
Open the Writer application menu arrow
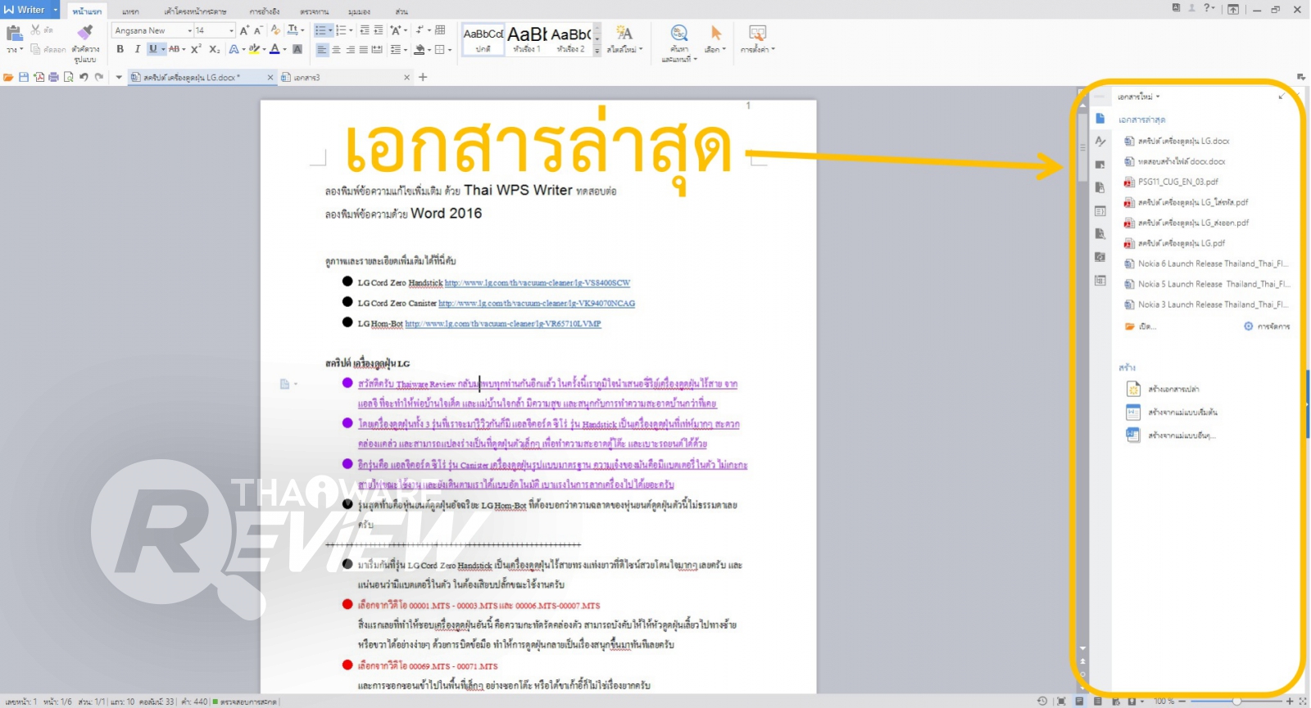[56, 10]
